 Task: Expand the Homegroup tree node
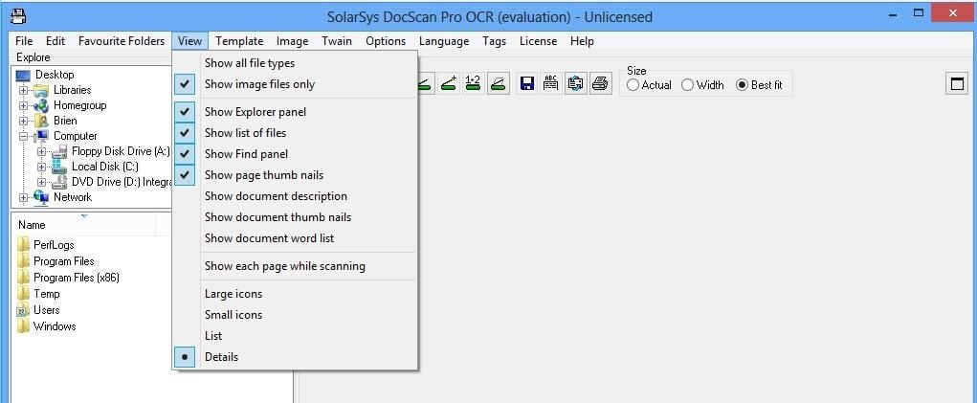point(24,105)
